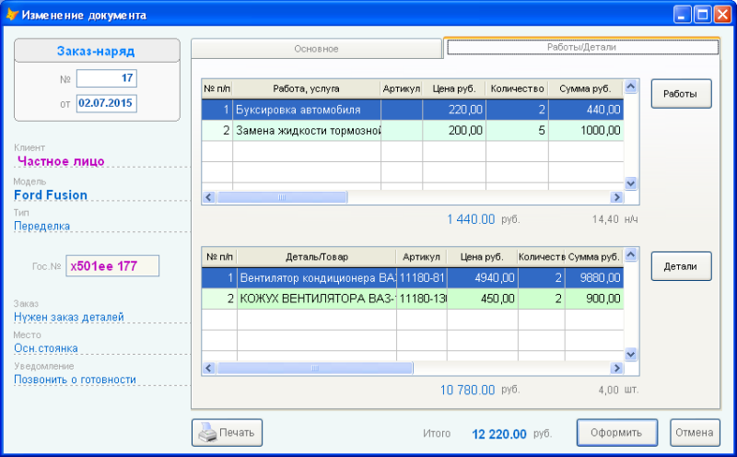Click right arrow of works horizontal scrollbar
The height and width of the screenshot is (457, 737).
pos(616,197)
